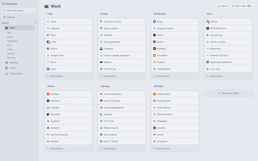Add bookmark to the Design stack
This screenshot has width=258, height=161.
[108, 76]
